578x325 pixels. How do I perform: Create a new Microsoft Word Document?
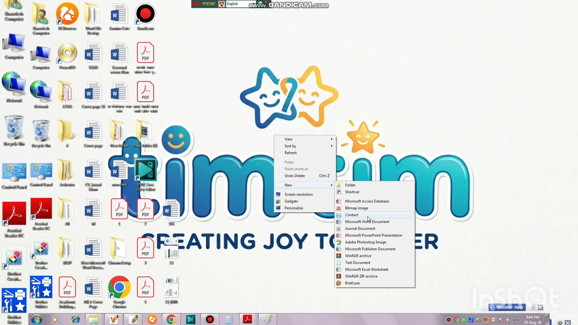click(375, 222)
